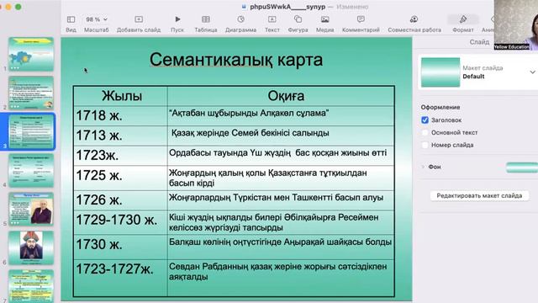
Task: Insert a text box with Текст icon
Action: 272,19
